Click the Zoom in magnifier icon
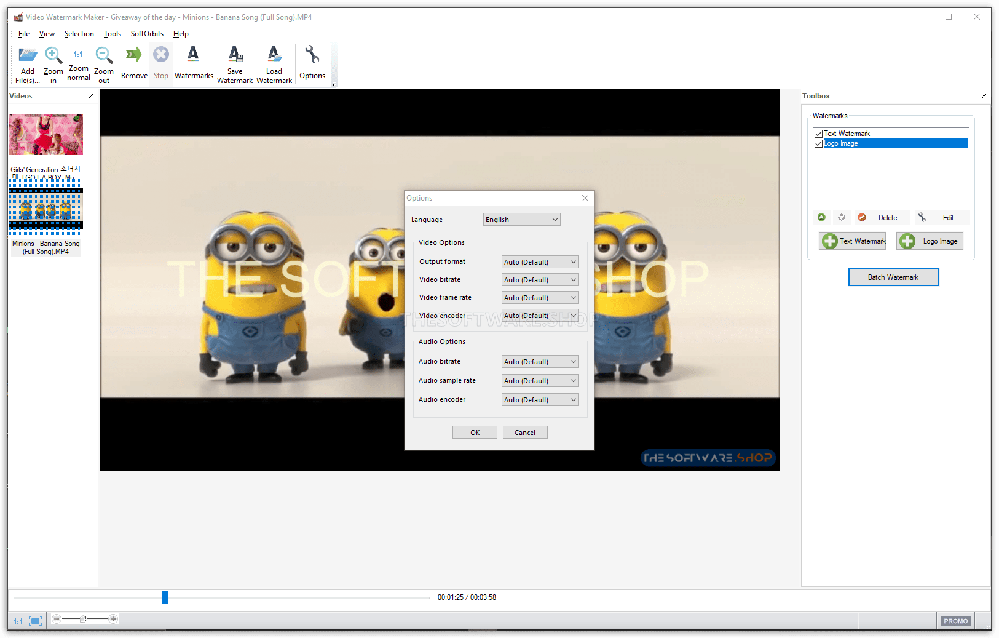 click(x=53, y=56)
